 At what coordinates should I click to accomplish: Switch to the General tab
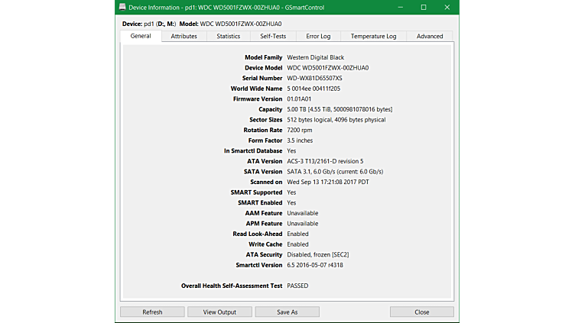tap(141, 36)
